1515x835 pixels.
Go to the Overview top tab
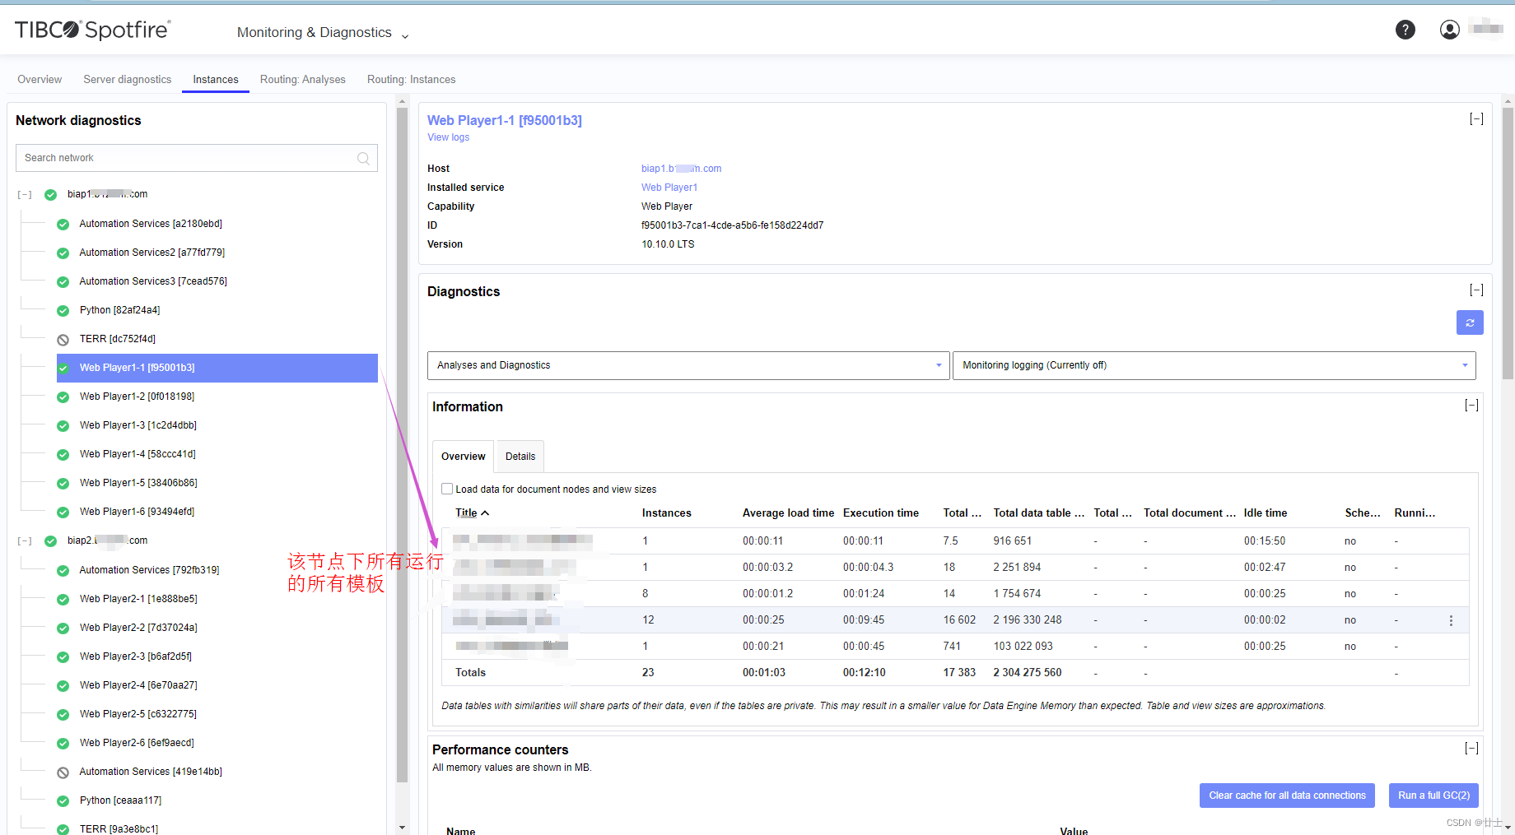tap(40, 80)
